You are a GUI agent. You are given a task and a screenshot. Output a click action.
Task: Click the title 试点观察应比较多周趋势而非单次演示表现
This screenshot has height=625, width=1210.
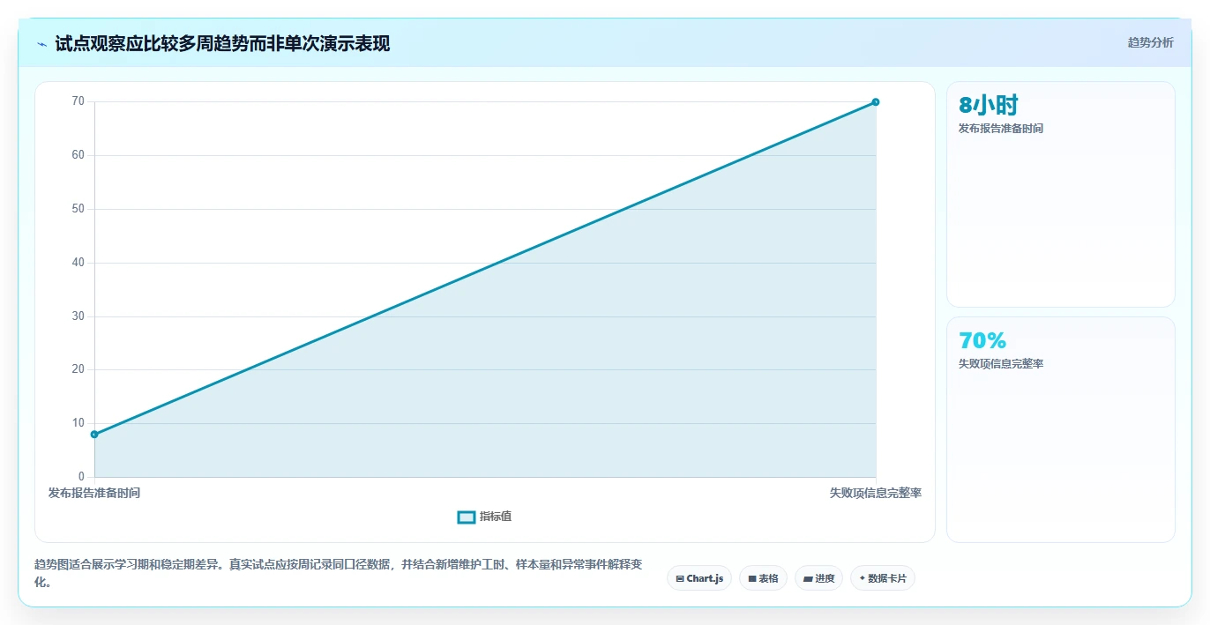(222, 43)
